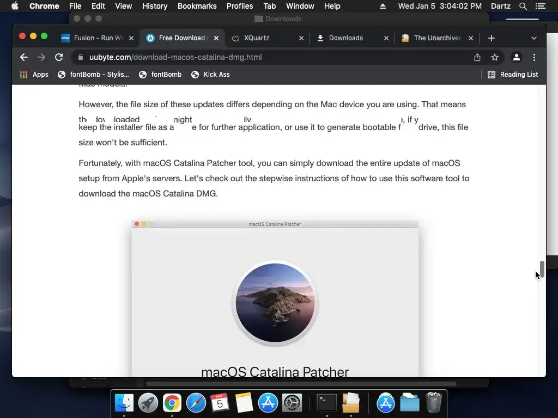Open the Trash in the Dock
Image resolution: width=558 pixels, height=418 pixels.
[433, 402]
